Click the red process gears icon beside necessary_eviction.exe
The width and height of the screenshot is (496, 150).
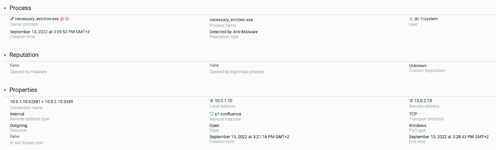click(12, 19)
